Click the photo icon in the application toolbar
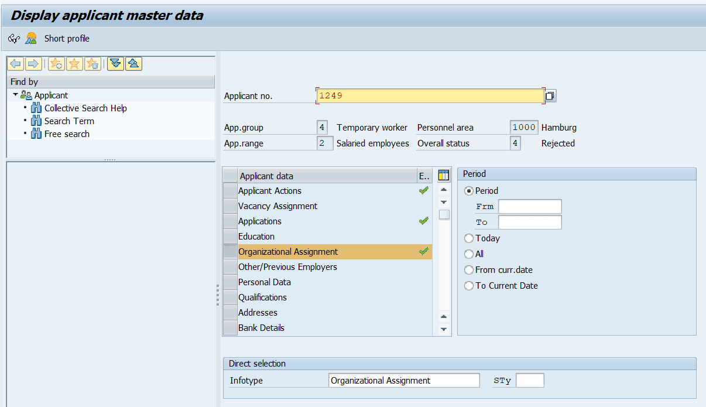 [x=30, y=38]
